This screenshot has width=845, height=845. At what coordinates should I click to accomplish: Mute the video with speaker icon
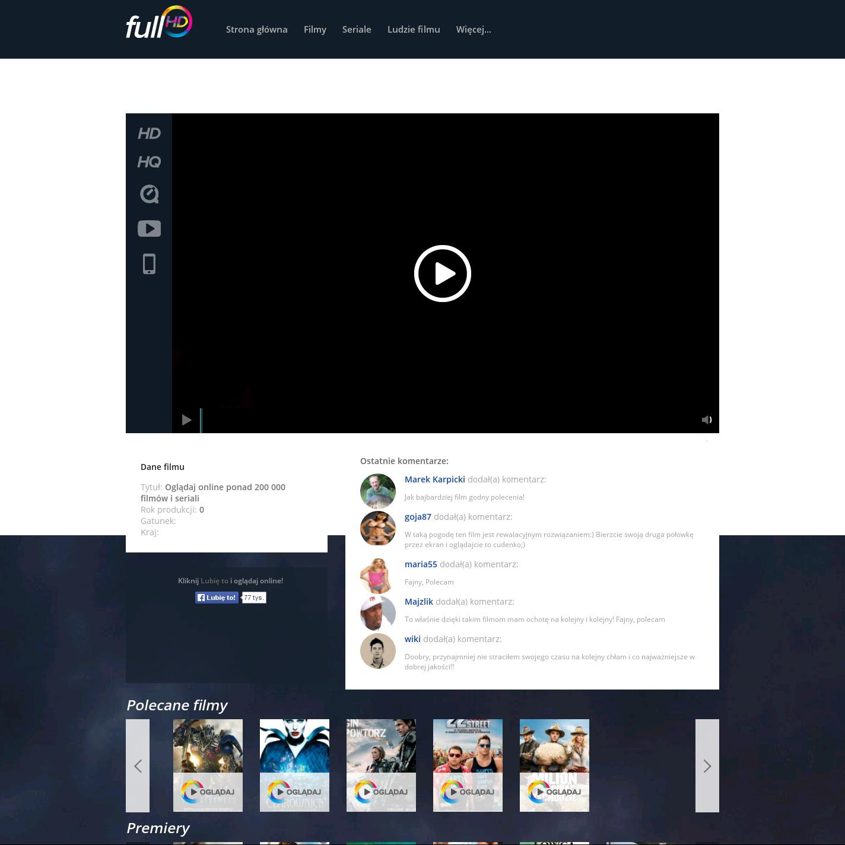(x=706, y=420)
